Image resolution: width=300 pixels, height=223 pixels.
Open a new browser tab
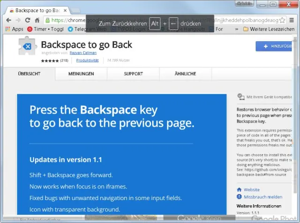click(76, 11)
